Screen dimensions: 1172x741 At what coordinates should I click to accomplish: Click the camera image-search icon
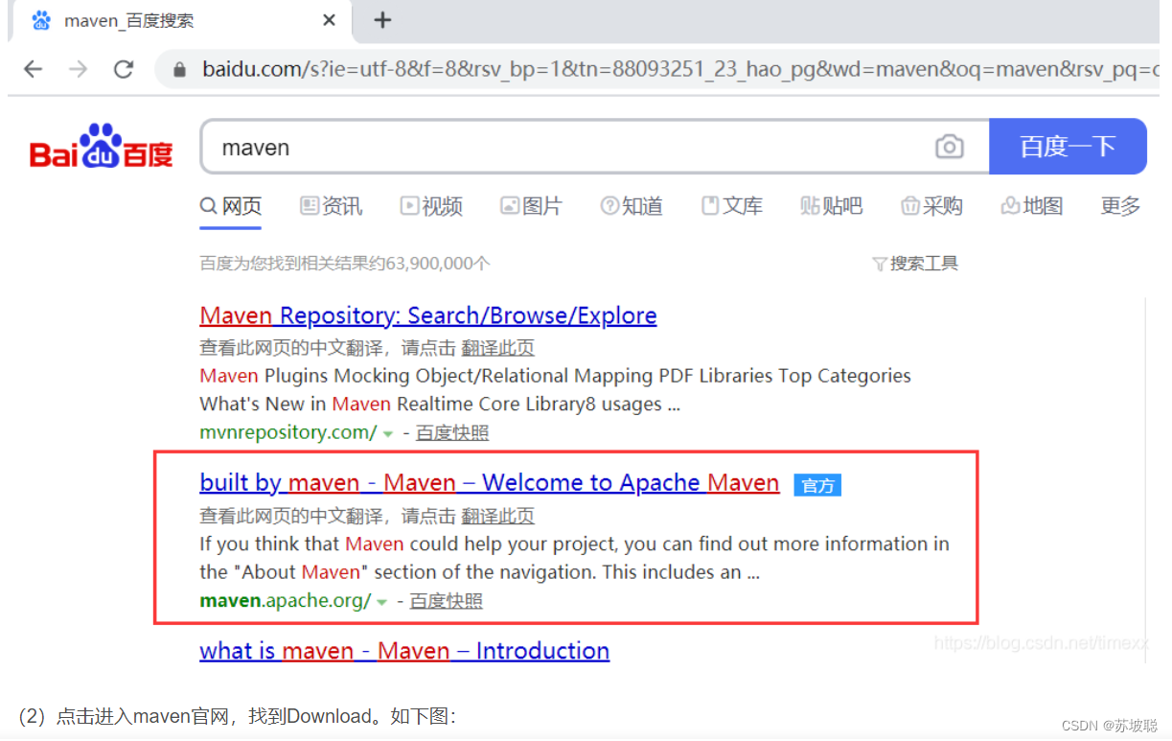pyautogui.click(x=949, y=147)
